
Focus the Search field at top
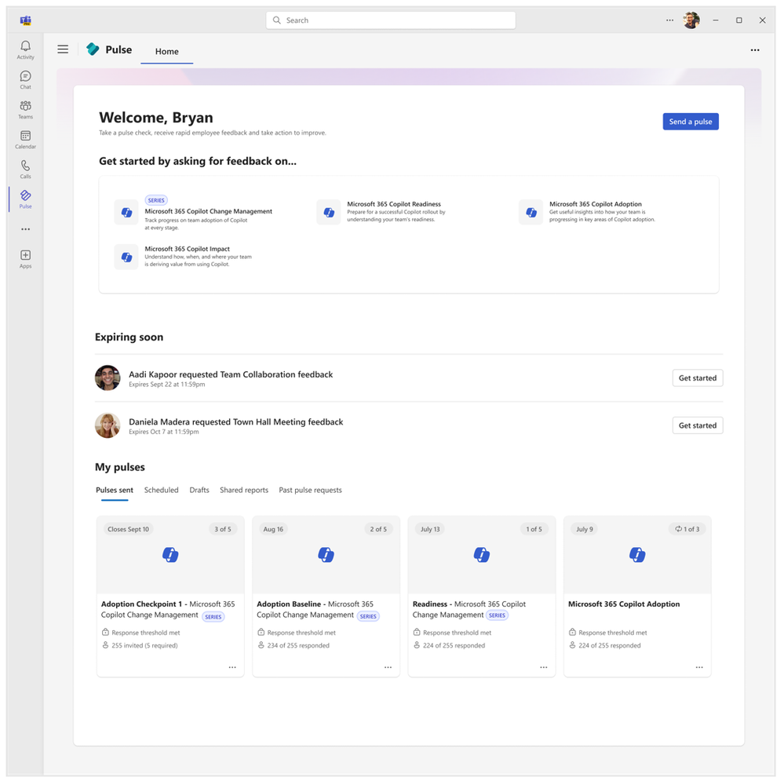pyautogui.click(x=391, y=20)
